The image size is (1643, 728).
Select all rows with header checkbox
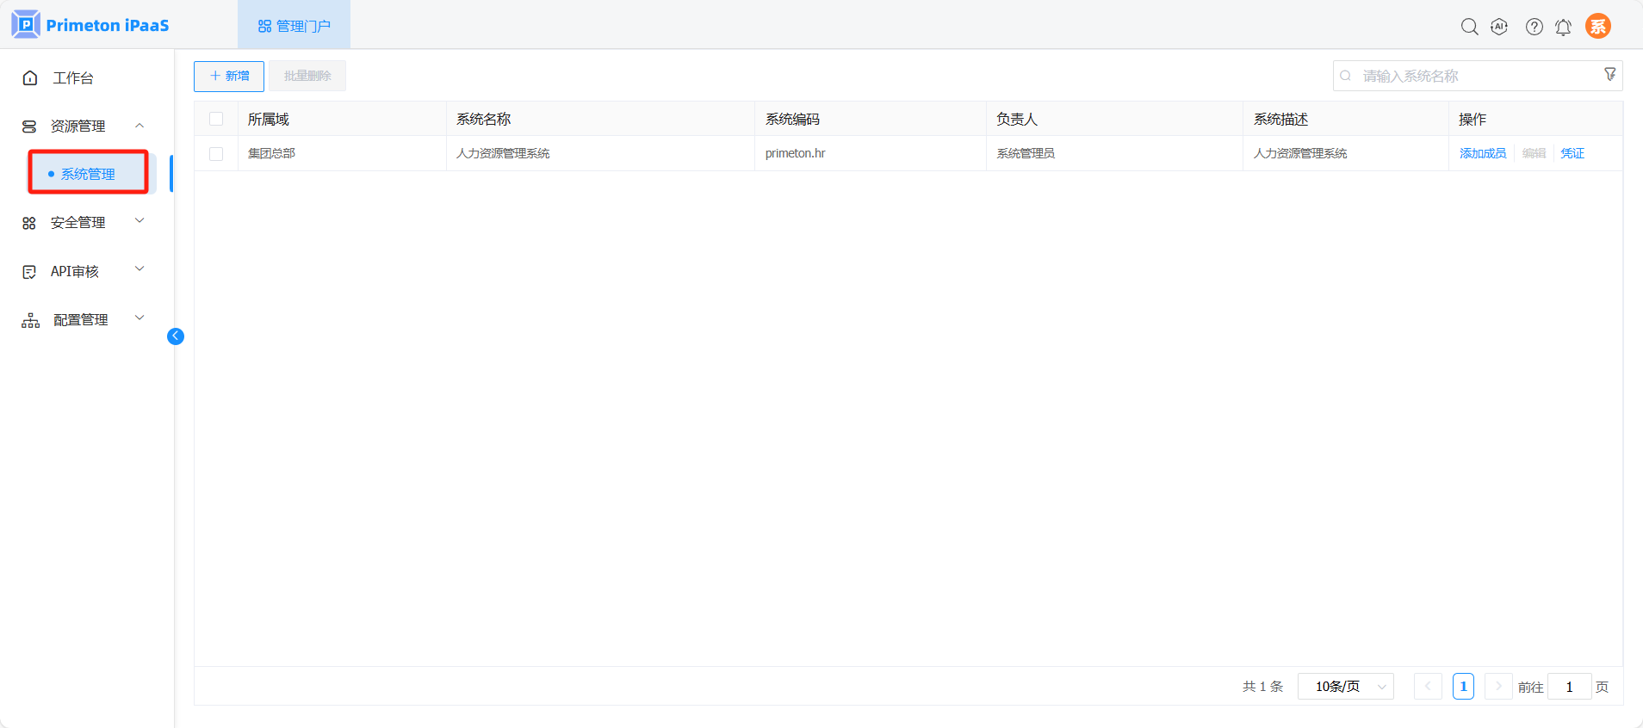pyautogui.click(x=216, y=120)
